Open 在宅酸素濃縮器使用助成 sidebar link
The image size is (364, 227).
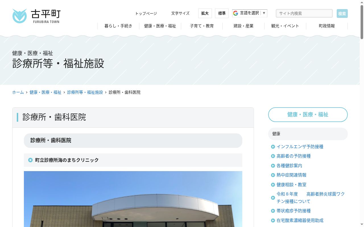tap(300, 220)
